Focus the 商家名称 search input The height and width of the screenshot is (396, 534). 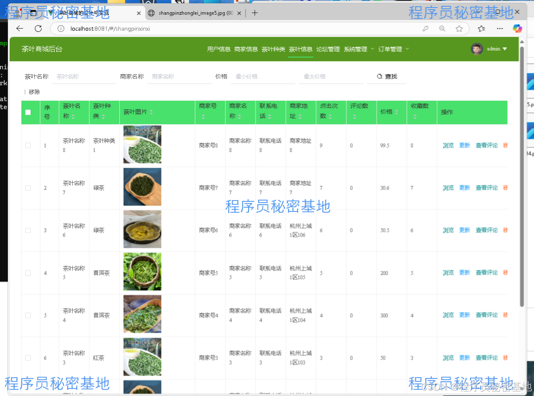(180, 76)
